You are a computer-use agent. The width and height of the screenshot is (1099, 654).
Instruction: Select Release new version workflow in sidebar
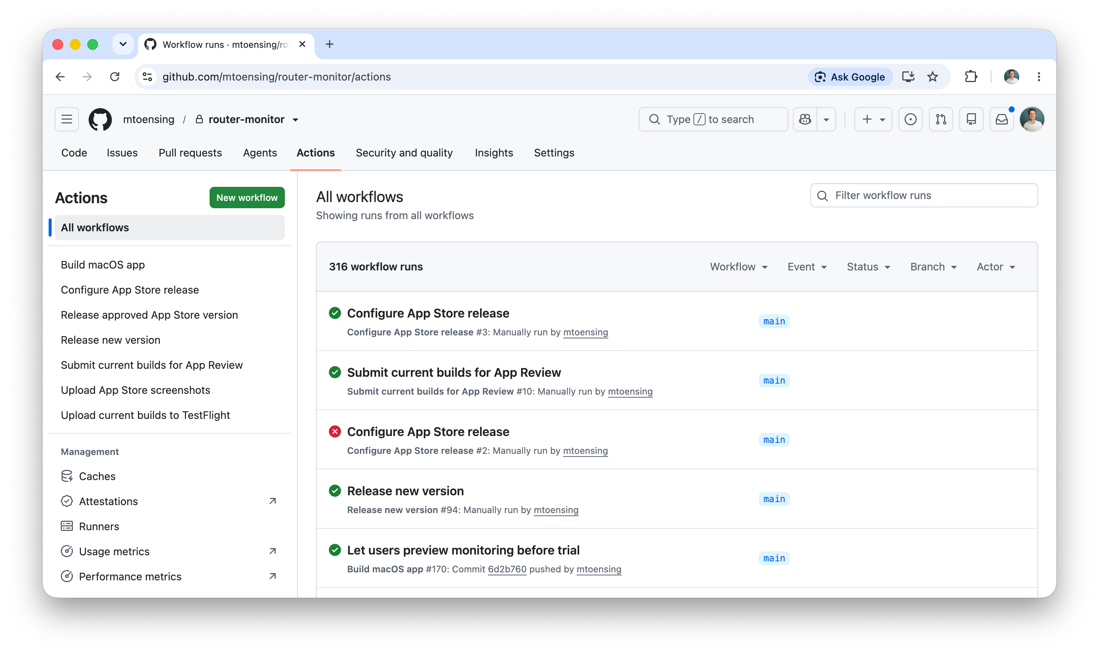111,340
